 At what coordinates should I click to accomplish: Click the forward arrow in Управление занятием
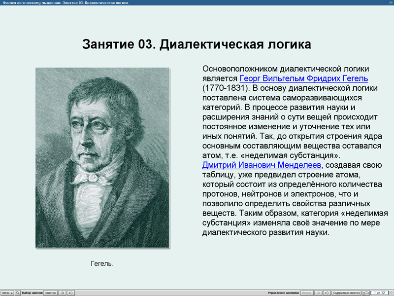click(x=327, y=292)
